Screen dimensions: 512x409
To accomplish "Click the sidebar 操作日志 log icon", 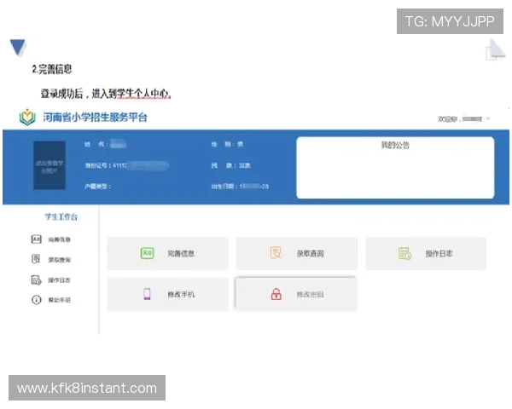I will 36,279.
